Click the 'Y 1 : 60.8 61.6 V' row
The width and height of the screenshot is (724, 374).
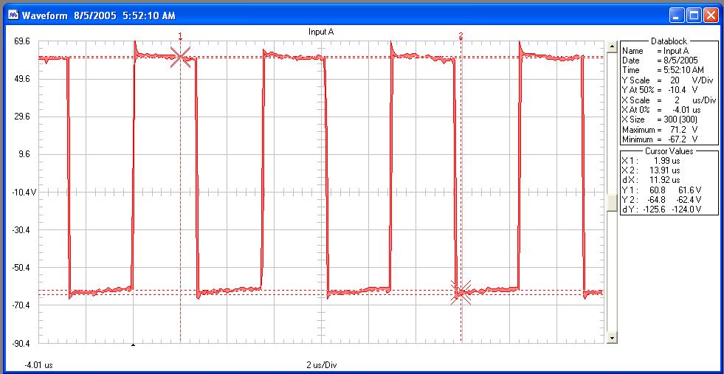pyautogui.click(x=662, y=190)
